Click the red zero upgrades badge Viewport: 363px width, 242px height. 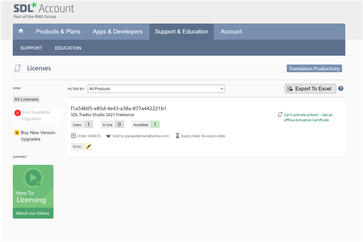(x=18, y=113)
